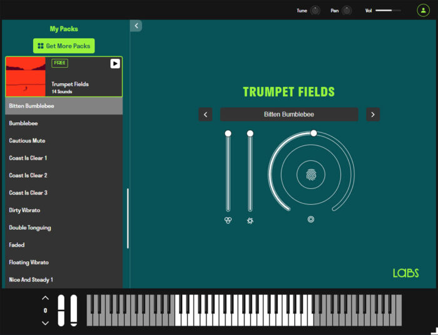Open the user account profile icon
The height and width of the screenshot is (335, 438).
click(x=423, y=11)
